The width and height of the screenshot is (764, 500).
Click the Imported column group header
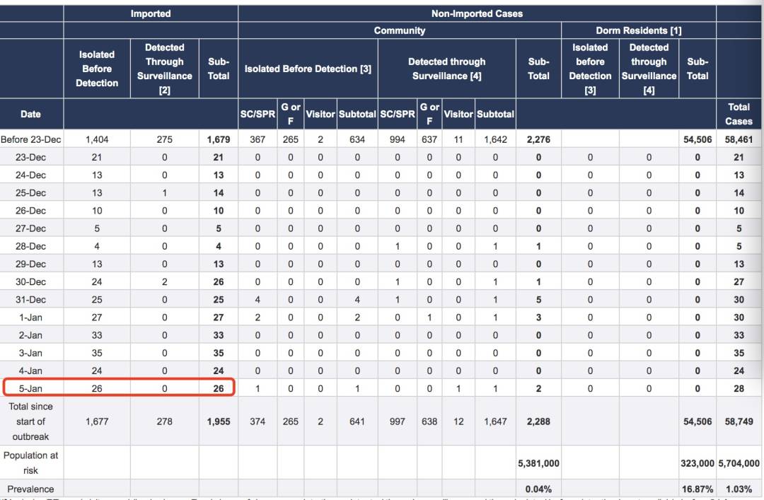tap(150, 13)
